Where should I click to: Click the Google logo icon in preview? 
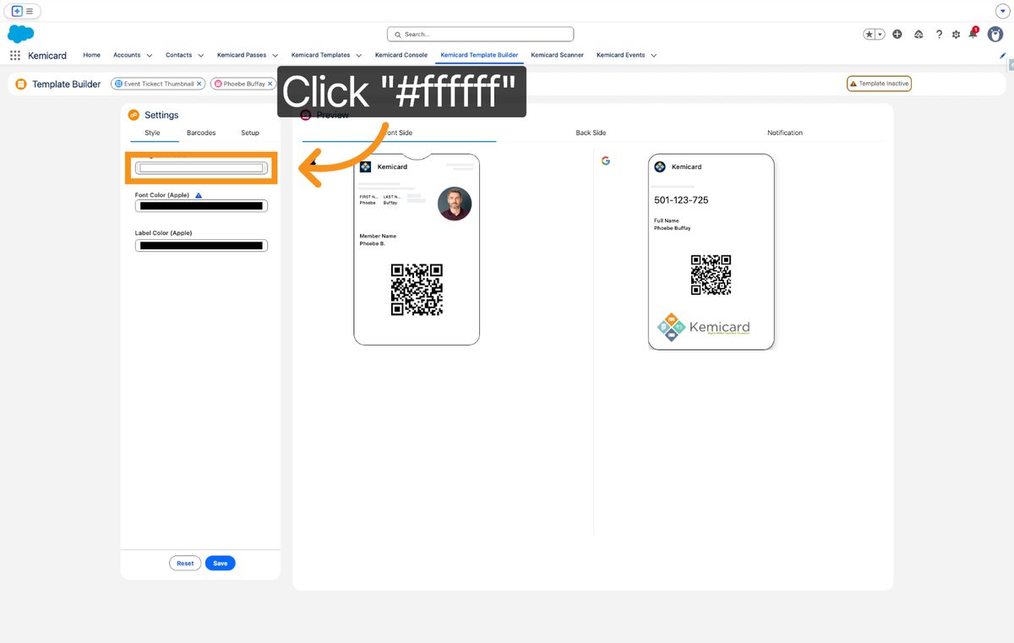point(606,161)
